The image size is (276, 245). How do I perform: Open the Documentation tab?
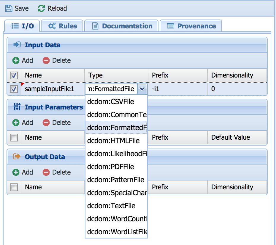pos(122,26)
